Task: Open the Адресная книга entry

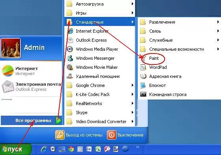Action: coord(179,76)
